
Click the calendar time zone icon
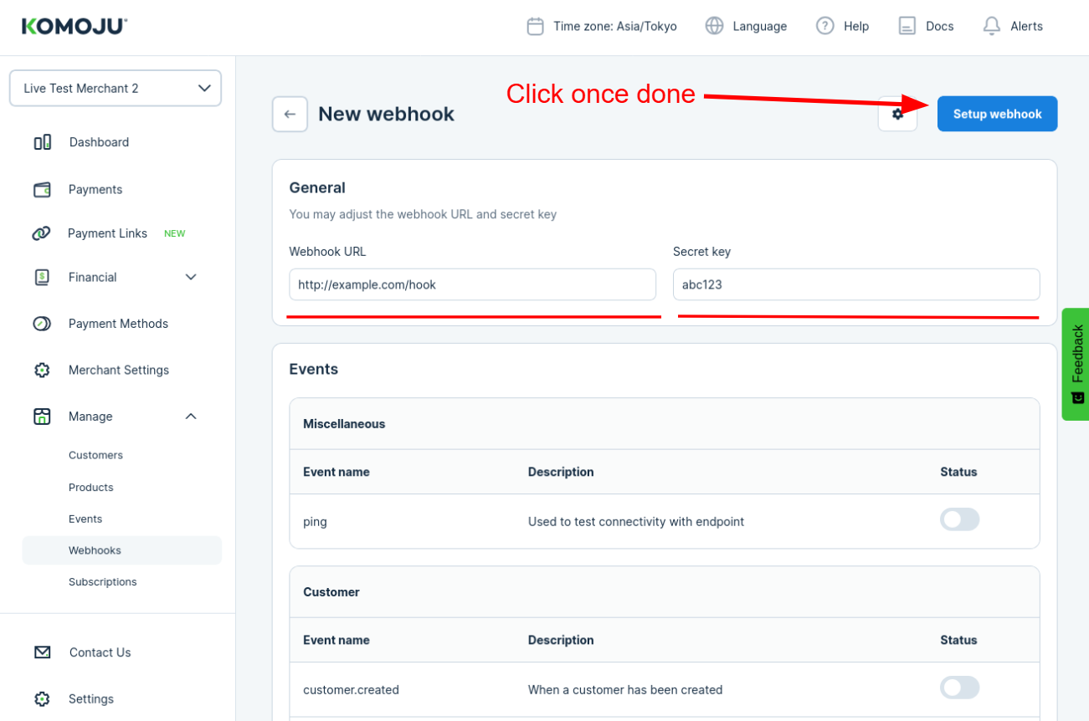click(535, 26)
